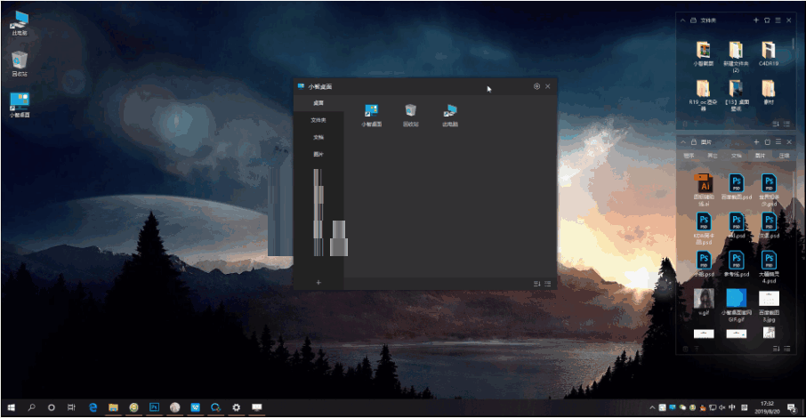This screenshot has height=418, width=806.
Task: Switch to the 图片 sidebar tab
Action: pos(318,154)
